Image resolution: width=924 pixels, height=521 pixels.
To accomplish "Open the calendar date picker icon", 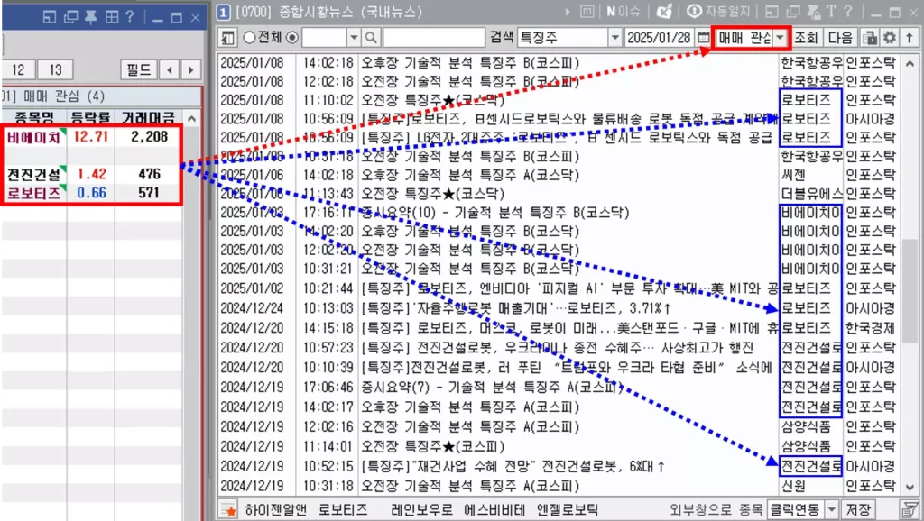I will [x=704, y=38].
